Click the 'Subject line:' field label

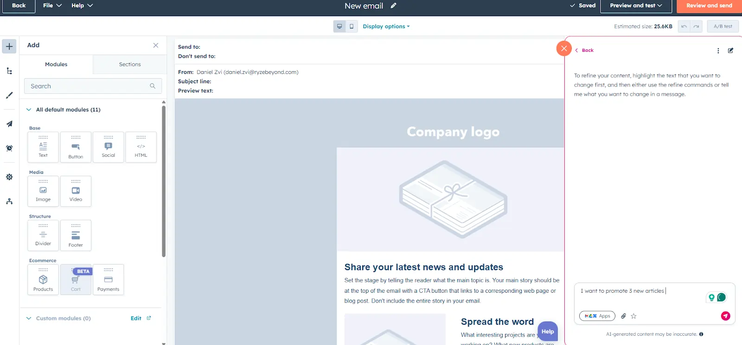[x=195, y=81]
